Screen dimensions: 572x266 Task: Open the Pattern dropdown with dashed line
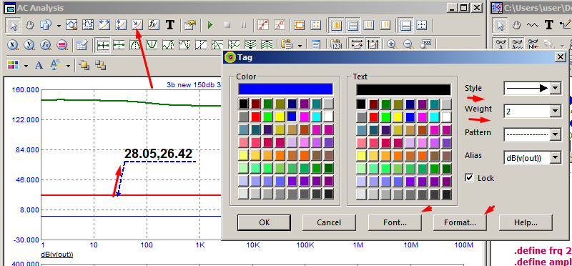pyautogui.click(x=556, y=134)
